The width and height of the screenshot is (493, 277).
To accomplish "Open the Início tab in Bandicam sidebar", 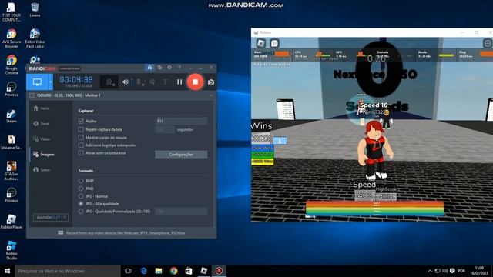I will tap(42, 108).
